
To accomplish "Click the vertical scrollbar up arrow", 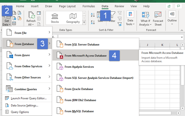I will [x=183, y=45].
